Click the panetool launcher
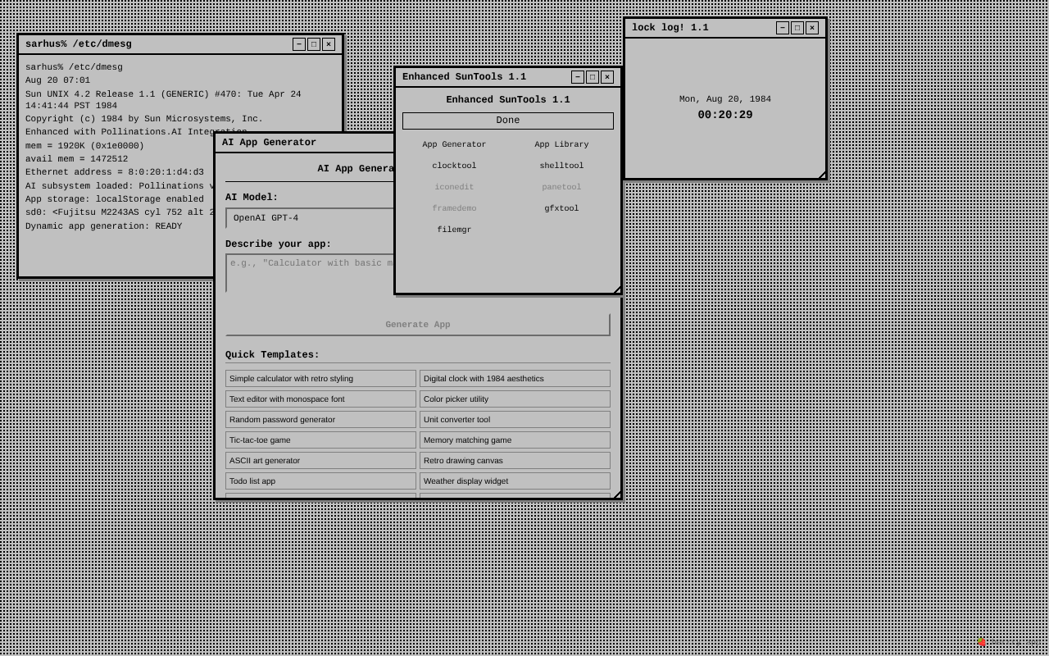The image size is (1049, 656). [561, 187]
